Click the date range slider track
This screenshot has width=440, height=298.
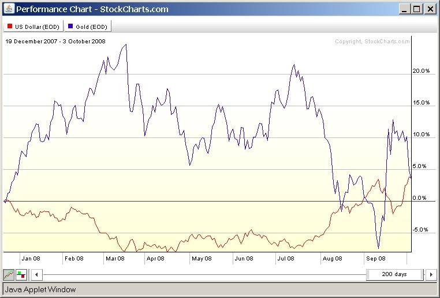[x=204, y=274]
